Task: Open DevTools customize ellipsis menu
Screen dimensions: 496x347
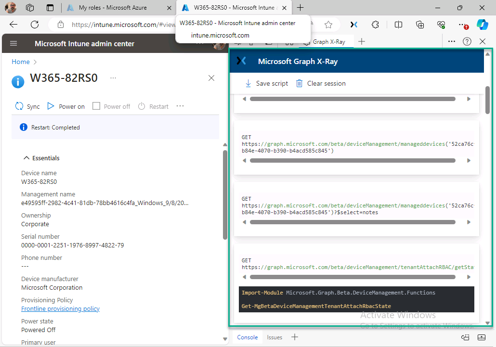Action: tap(452, 41)
